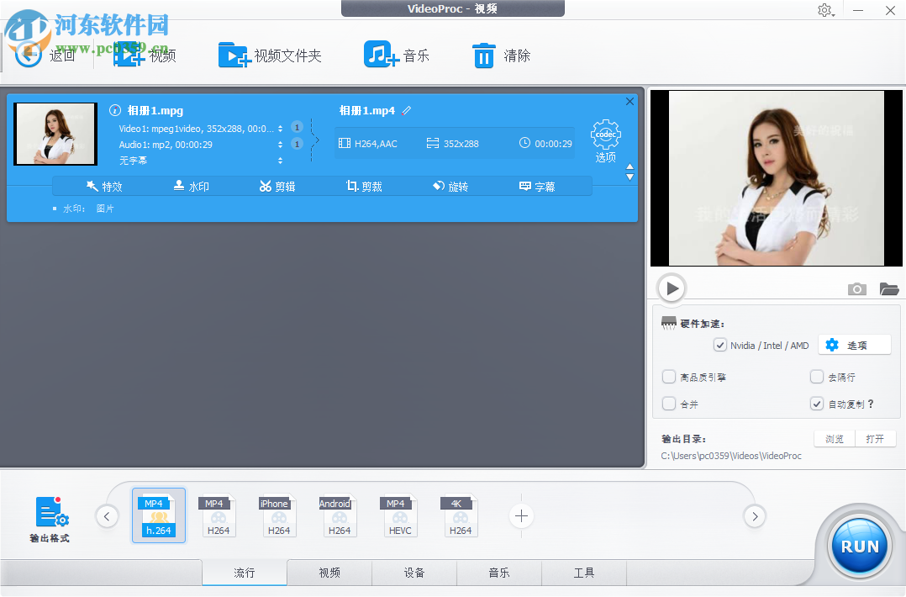The width and height of the screenshot is (906, 597).
Task: Clear the task list with trash icon
Action: point(484,54)
